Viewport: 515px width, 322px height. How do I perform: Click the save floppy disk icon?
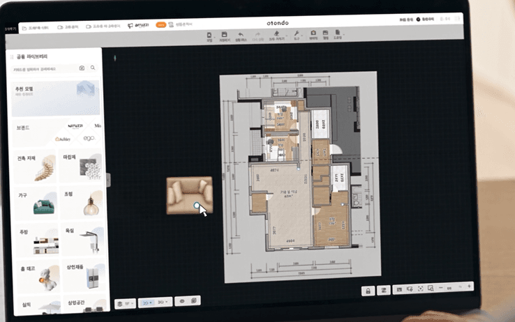click(x=224, y=35)
